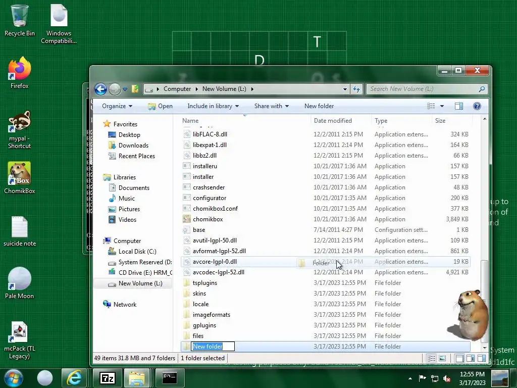This screenshot has height=388, width=517.
Task: Show hidden tray icons arrow
Action: [x=410, y=378]
